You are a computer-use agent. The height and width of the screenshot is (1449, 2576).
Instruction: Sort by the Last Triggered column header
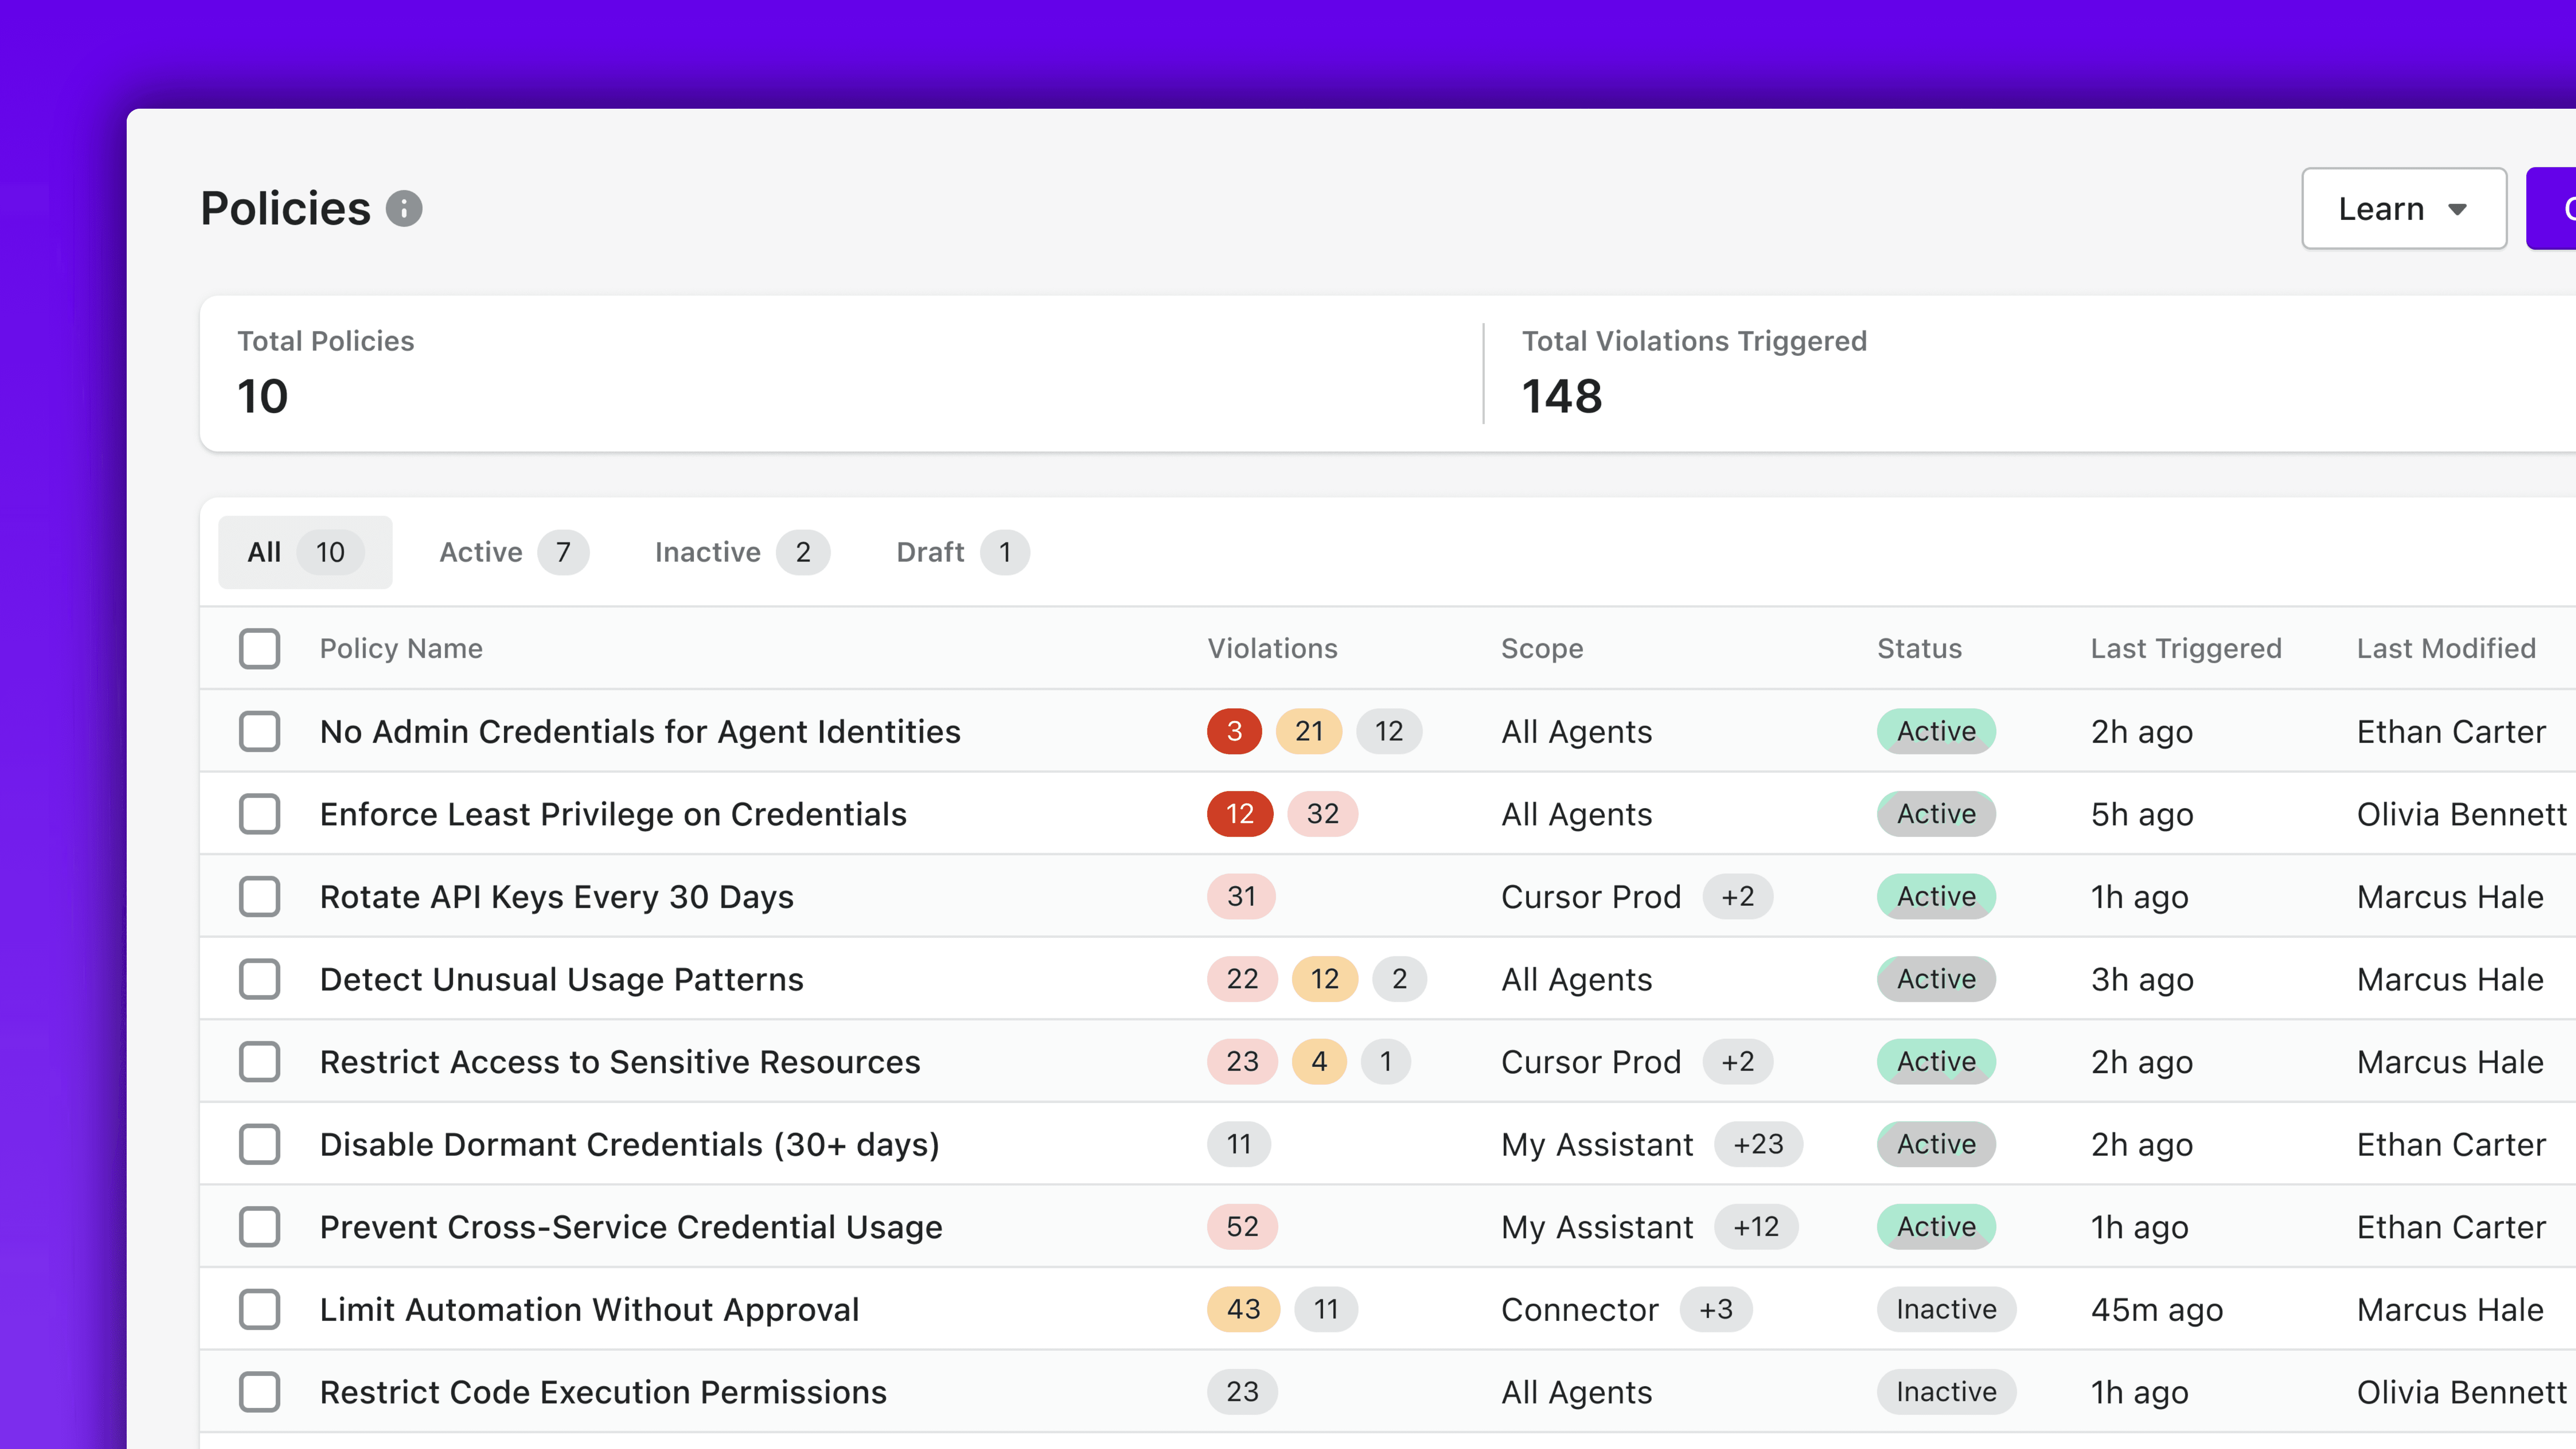click(x=2186, y=648)
